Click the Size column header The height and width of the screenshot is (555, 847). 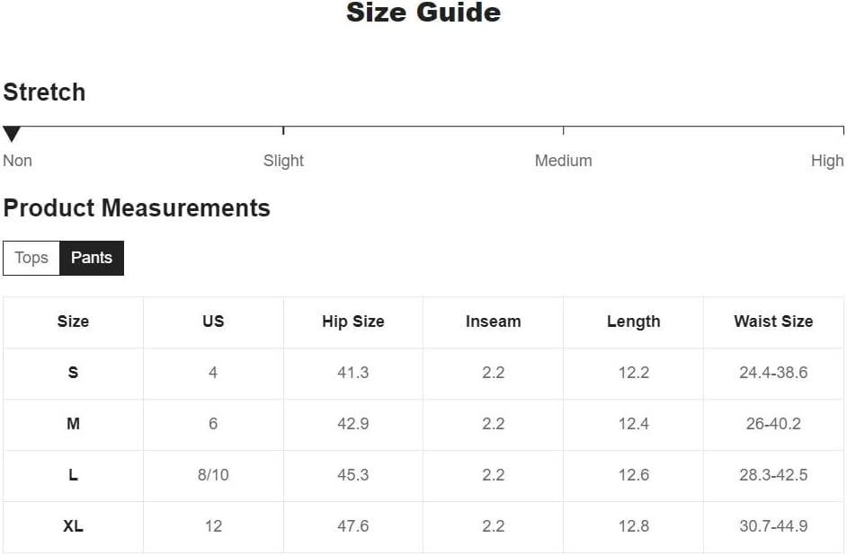73,322
